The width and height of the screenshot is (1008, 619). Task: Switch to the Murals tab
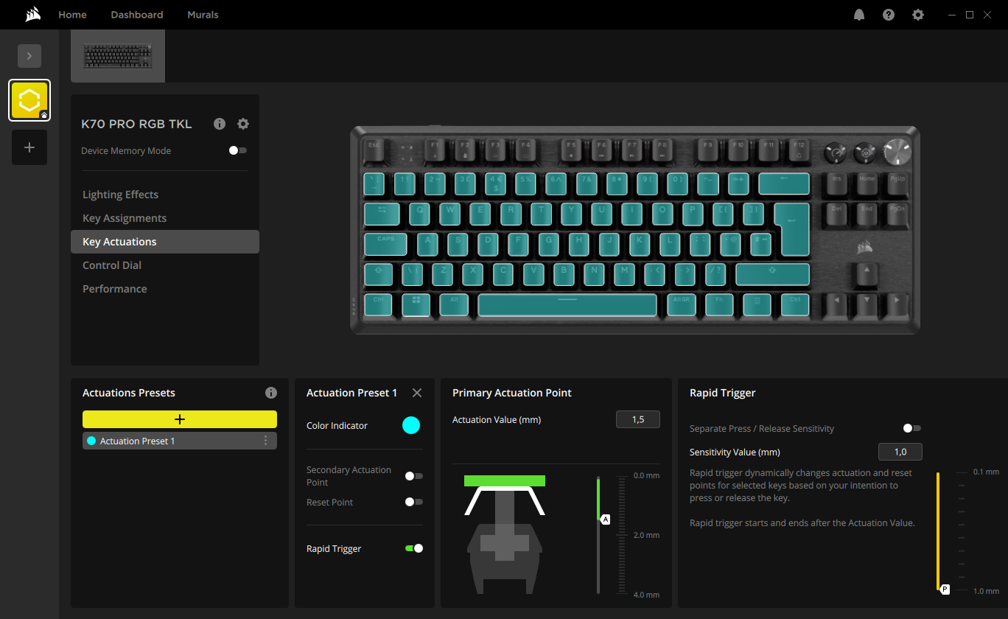click(x=203, y=15)
